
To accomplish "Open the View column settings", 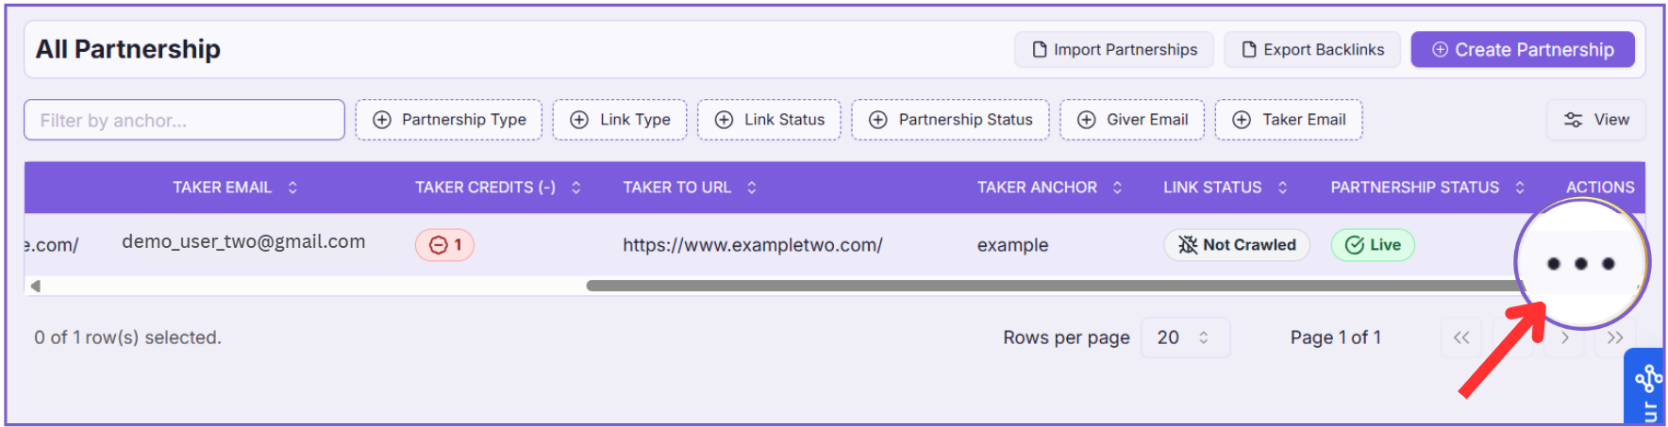I will coord(1596,120).
